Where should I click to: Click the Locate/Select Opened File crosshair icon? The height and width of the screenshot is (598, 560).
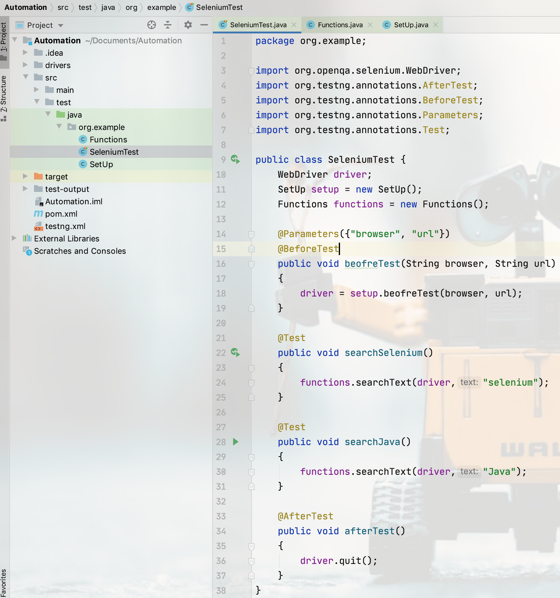151,25
